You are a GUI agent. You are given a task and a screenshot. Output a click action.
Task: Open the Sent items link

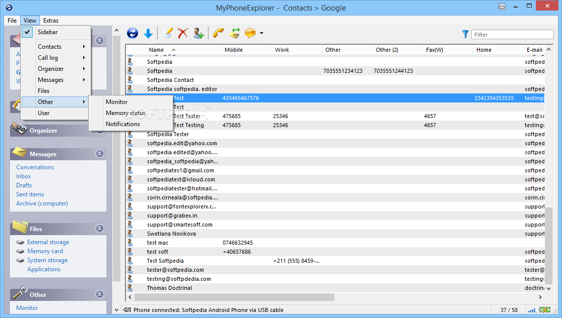pyautogui.click(x=30, y=194)
